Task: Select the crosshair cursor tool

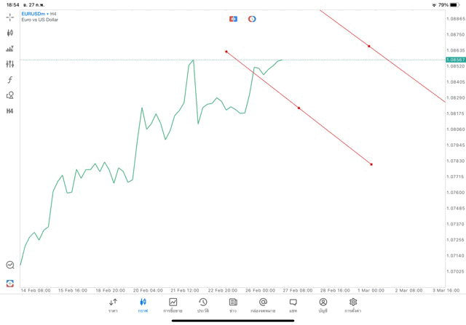Action: tap(9, 17)
